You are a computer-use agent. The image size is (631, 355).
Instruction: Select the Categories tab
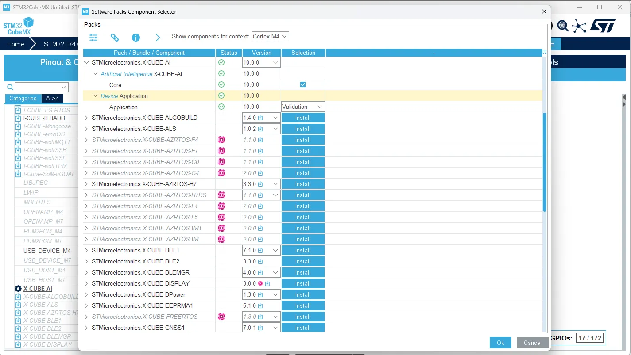(23, 99)
